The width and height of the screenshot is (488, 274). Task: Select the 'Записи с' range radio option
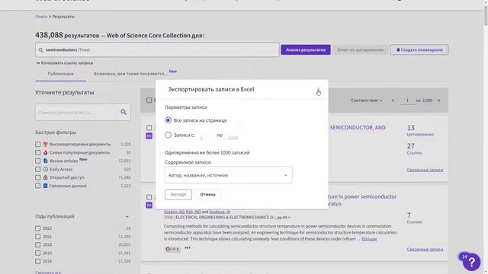[168, 135]
